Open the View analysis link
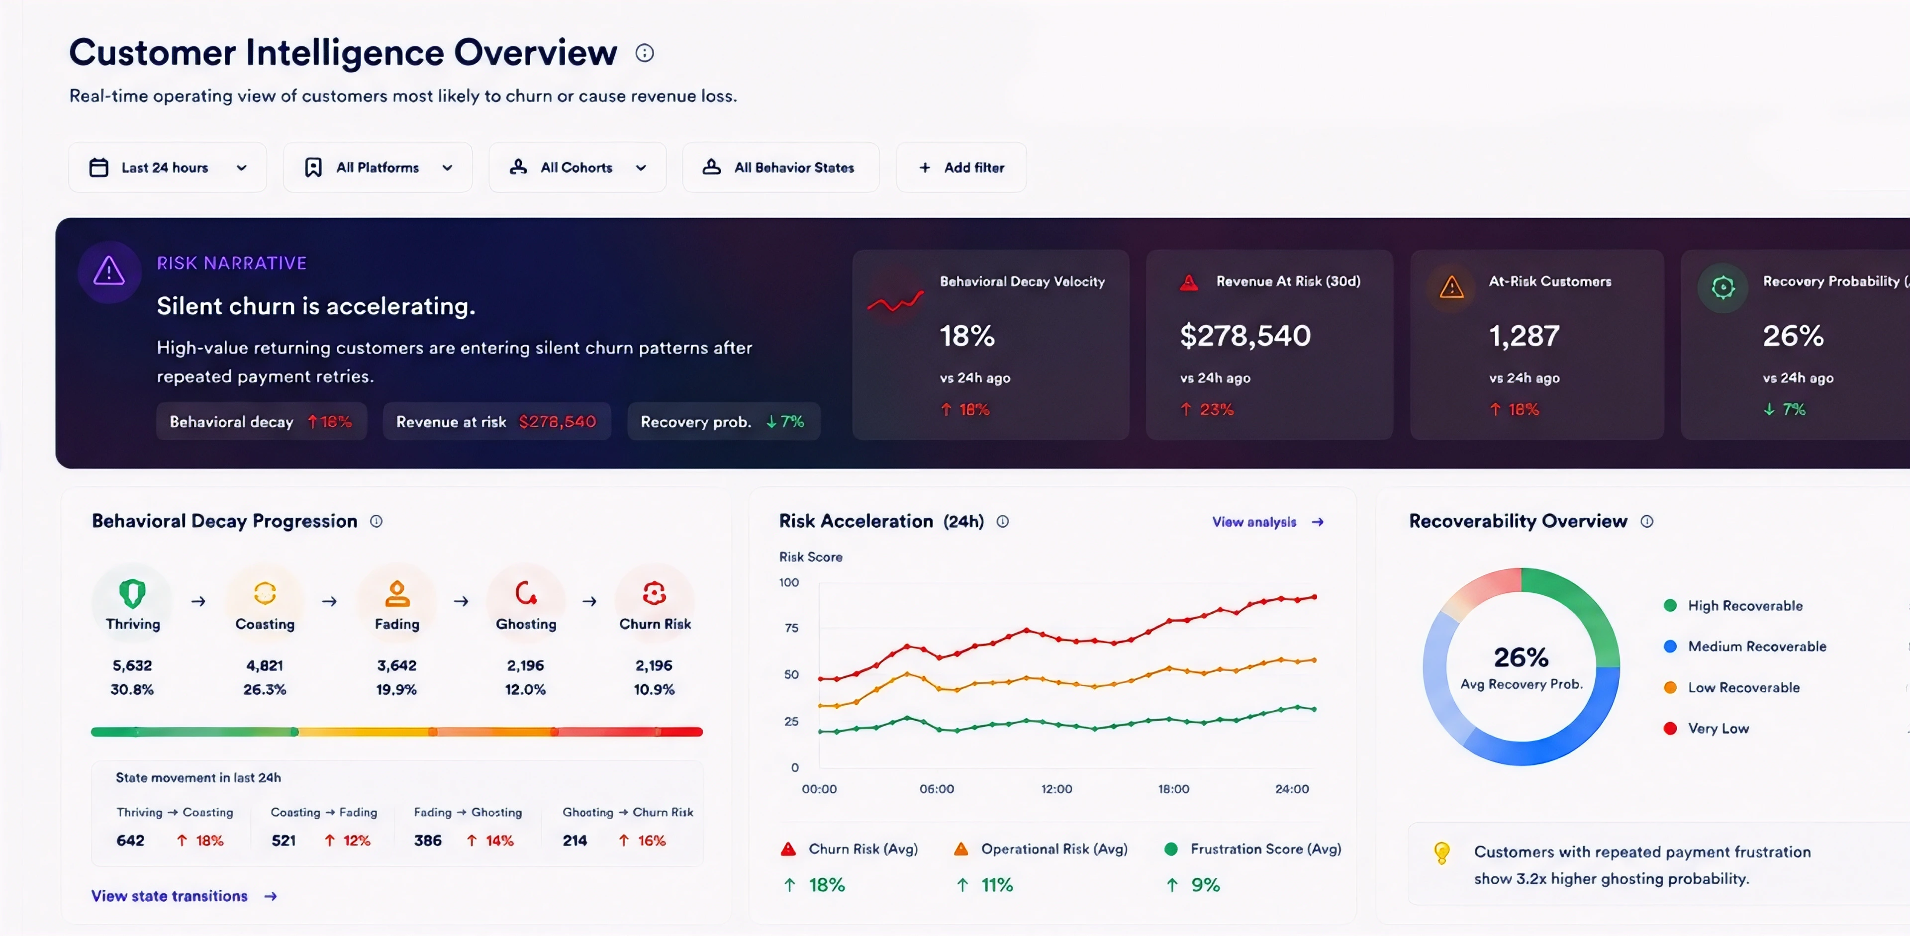The height and width of the screenshot is (936, 1910). 1268,522
